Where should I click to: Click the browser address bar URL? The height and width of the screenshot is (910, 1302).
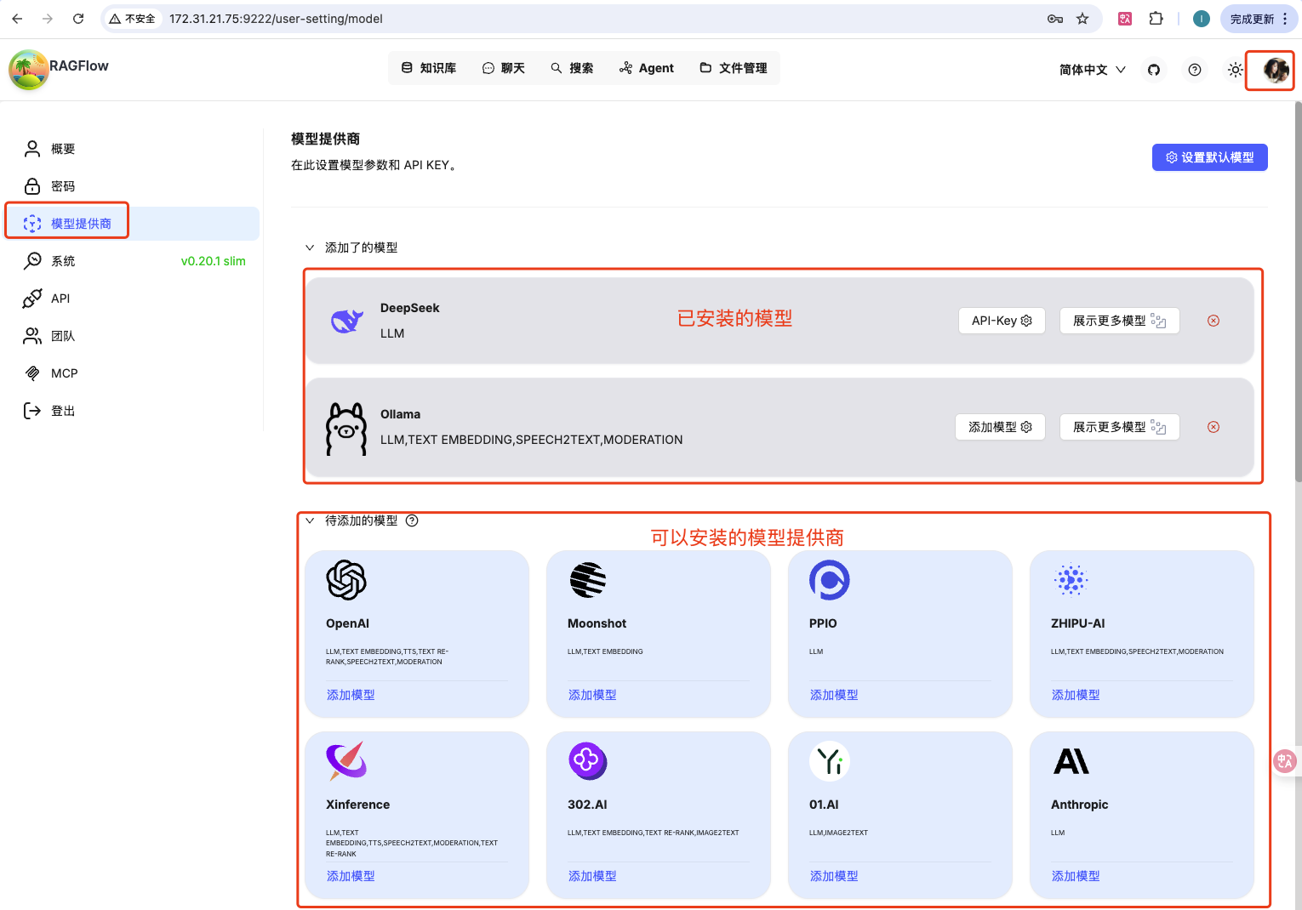coord(276,19)
